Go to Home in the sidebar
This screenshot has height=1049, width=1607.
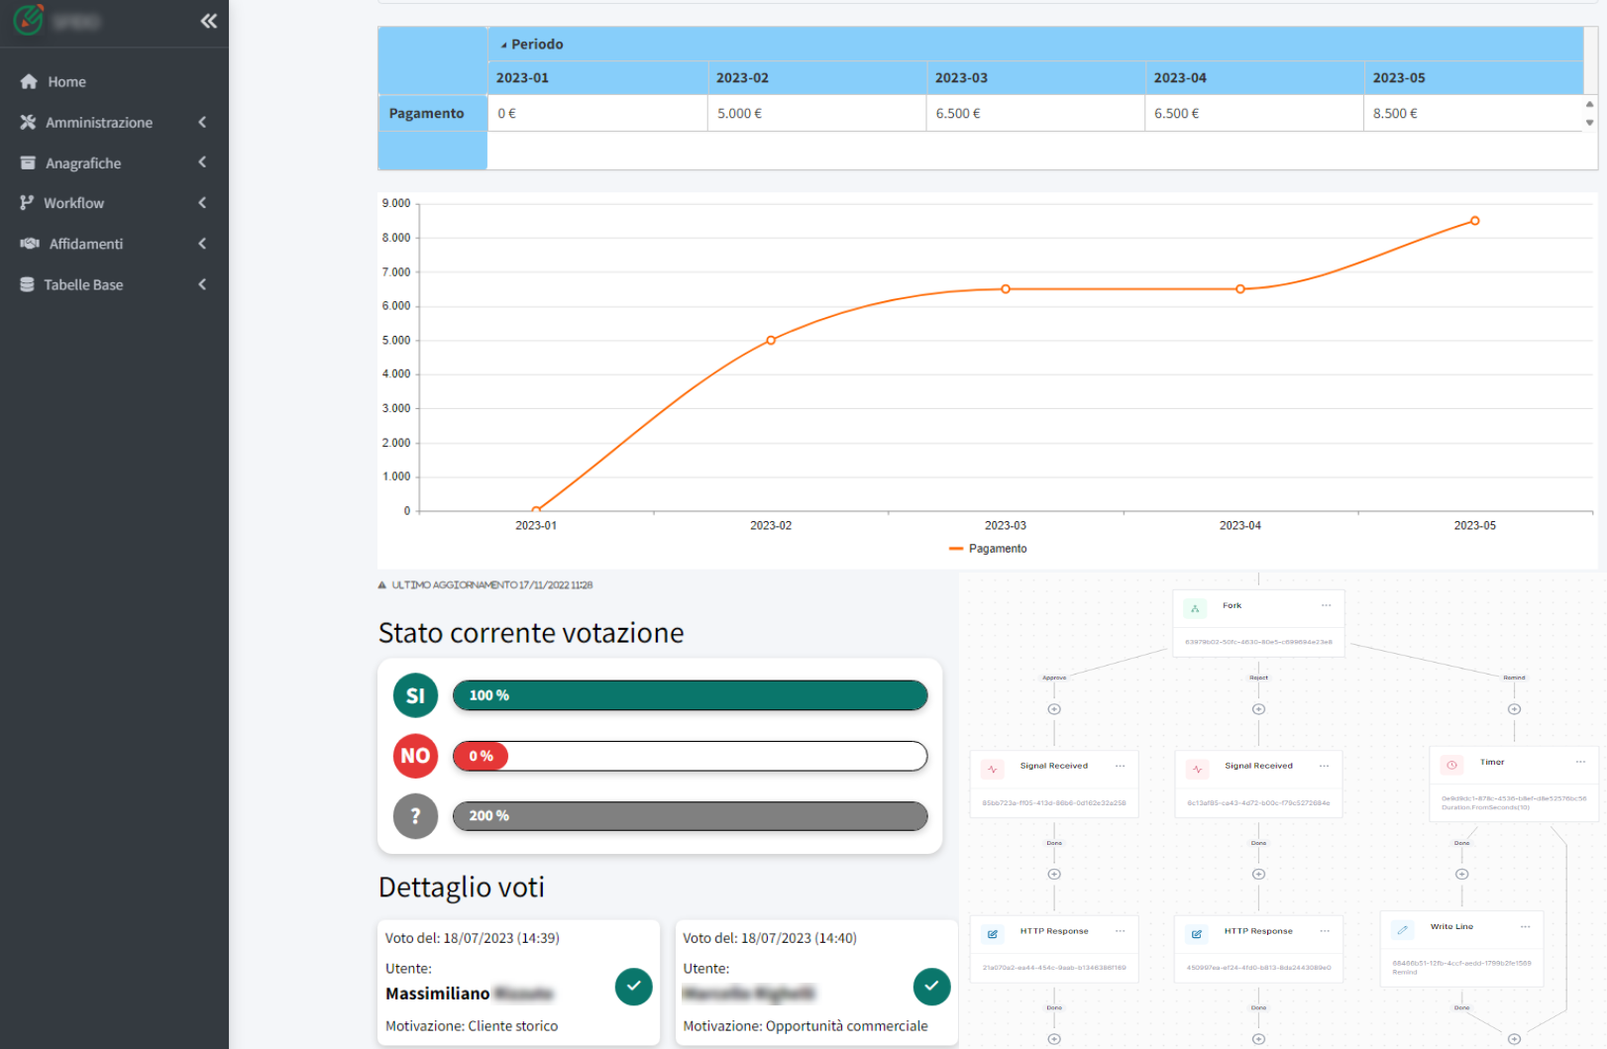66,82
